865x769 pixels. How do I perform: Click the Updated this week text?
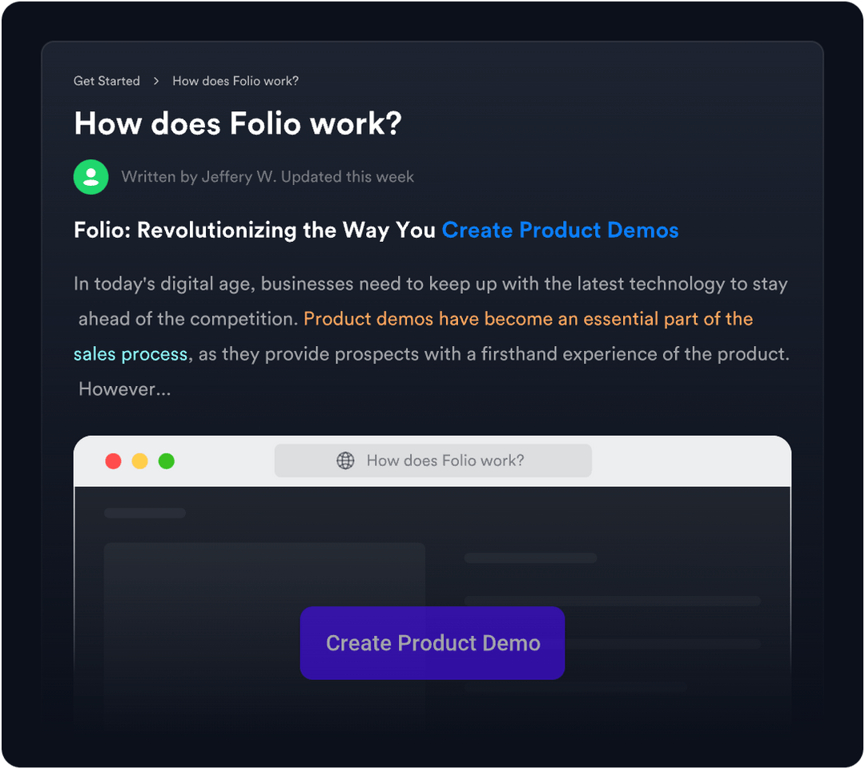click(349, 176)
